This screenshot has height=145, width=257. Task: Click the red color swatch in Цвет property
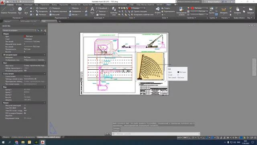pyautogui.click(x=25, y=36)
